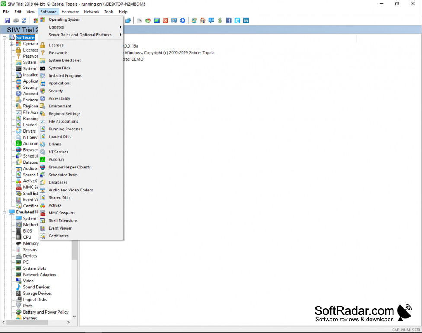Image resolution: width=422 pixels, height=333 pixels.
Task: Expand the Operating System tree node
Action: click(x=12, y=44)
